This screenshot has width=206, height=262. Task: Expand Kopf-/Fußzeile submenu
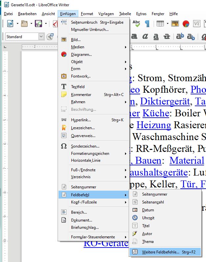click(x=94, y=202)
